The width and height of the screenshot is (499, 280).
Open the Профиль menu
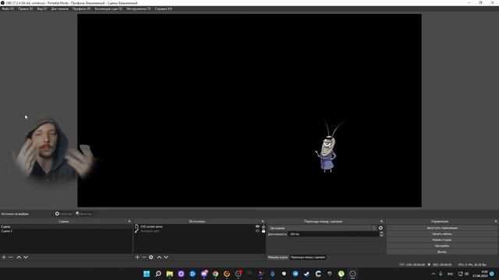(81, 9)
